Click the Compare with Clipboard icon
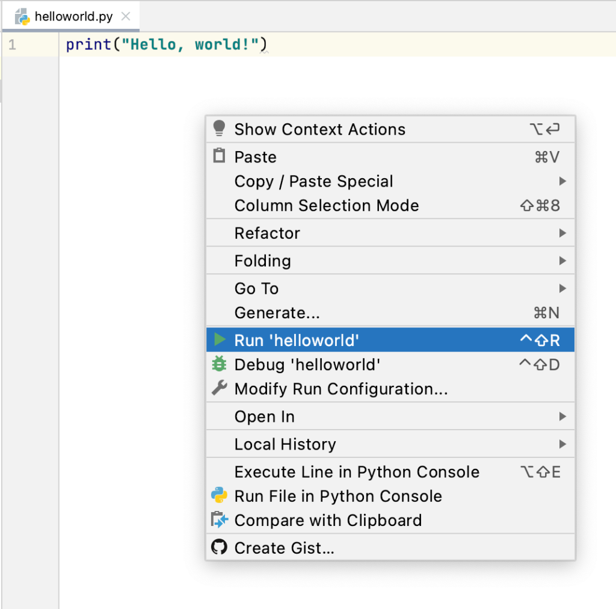This screenshot has width=616, height=609. pyautogui.click(x=219, y=520)
